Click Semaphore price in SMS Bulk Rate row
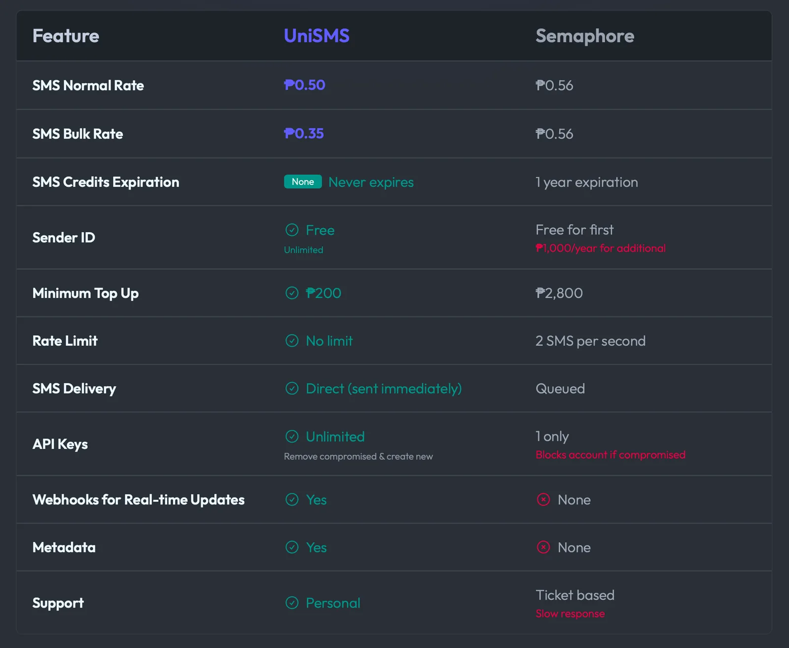789x648 pixels. point(554,134)
